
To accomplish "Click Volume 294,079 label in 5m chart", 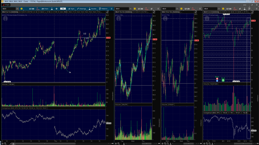I will point(121,105).
